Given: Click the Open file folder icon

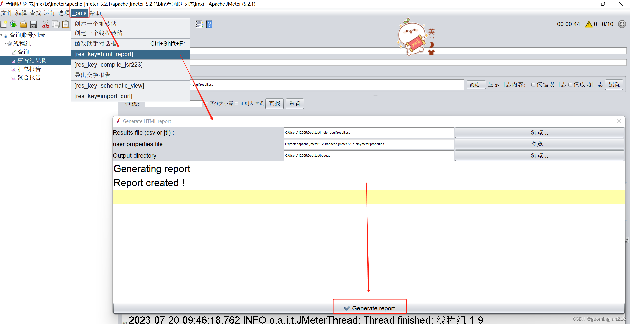Looking at the screenshot, I should pyautogui.click(x=23, y=24).
